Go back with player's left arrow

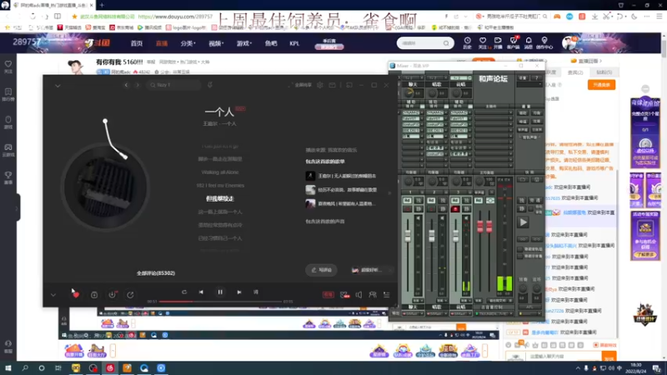[x=127, y=85]
